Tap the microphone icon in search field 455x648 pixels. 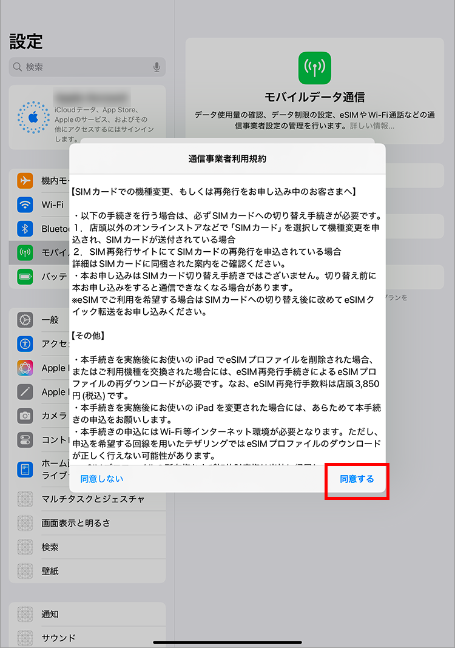coord(157,67)
